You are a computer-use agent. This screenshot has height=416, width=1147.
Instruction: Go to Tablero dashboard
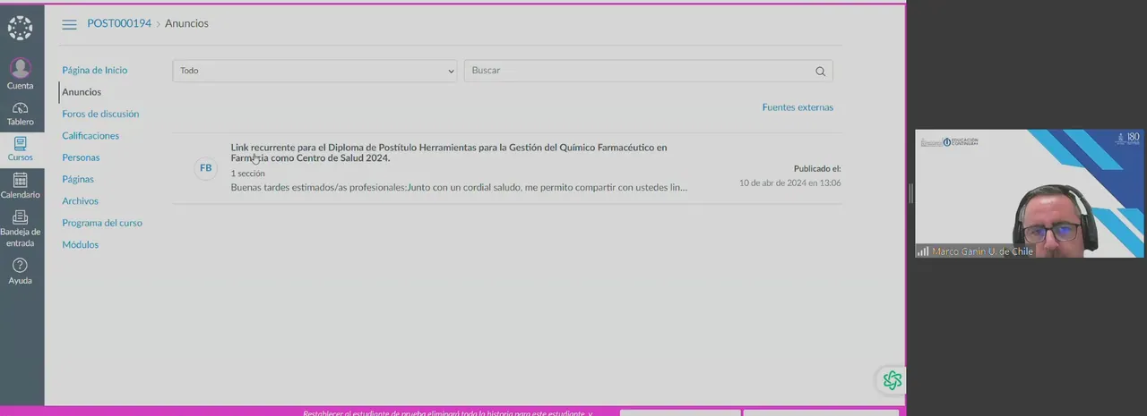coord(20,114)
